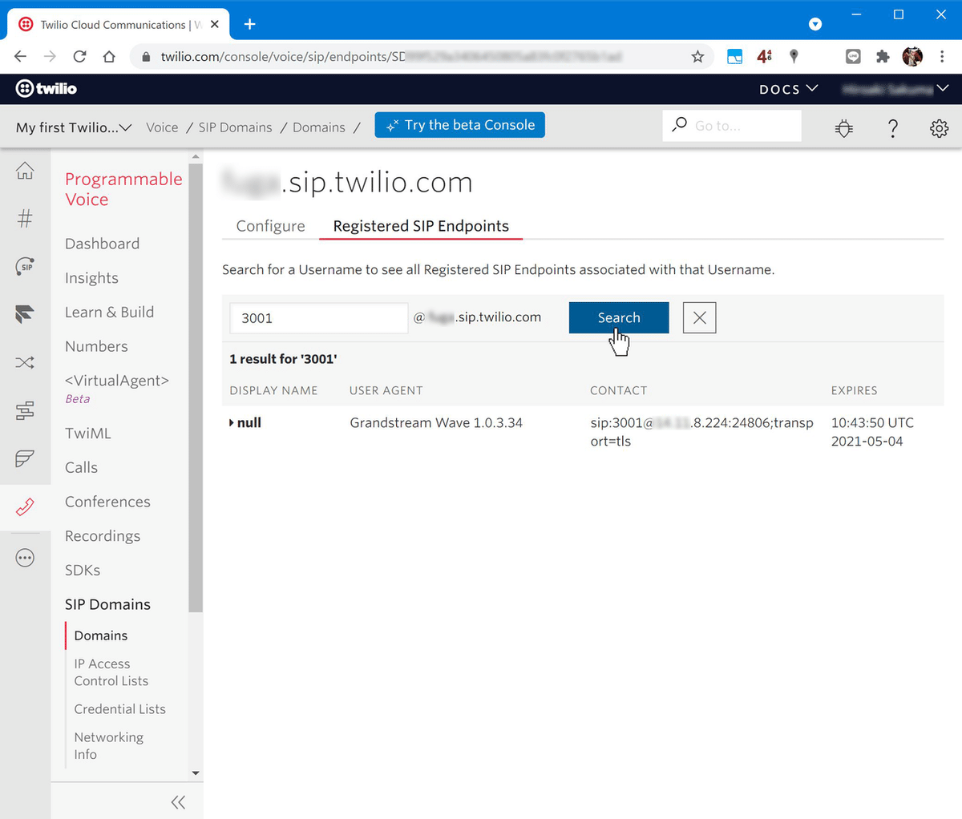Open Numbers in sidebar

[x=96, y=346]
